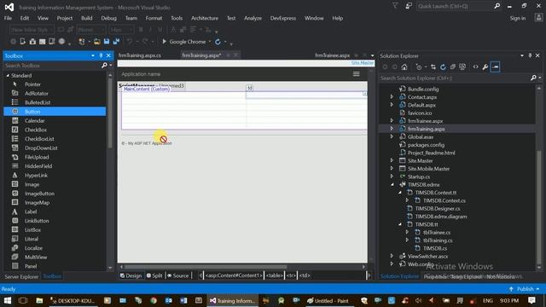Open the DevExpress menu
546x307 pixels.
point(282,18)
